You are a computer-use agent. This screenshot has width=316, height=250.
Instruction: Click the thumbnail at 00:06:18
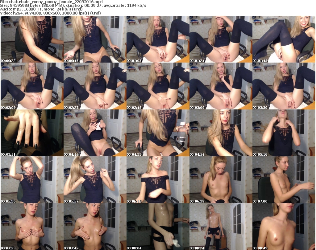point(158,180)
